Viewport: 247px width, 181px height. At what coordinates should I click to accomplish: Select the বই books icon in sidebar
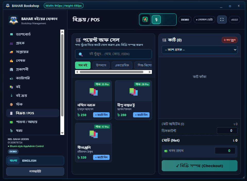click(x=11, y=87)
